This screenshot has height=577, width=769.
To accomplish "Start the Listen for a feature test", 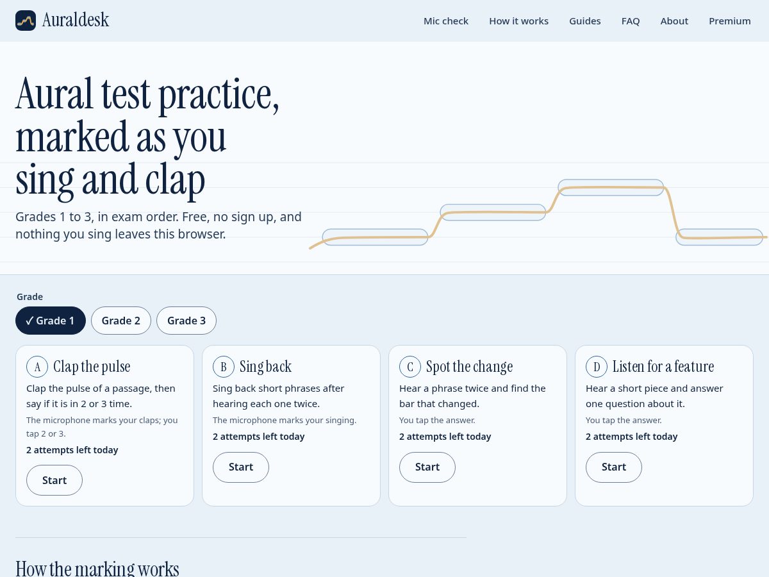I will click(614, 467).
